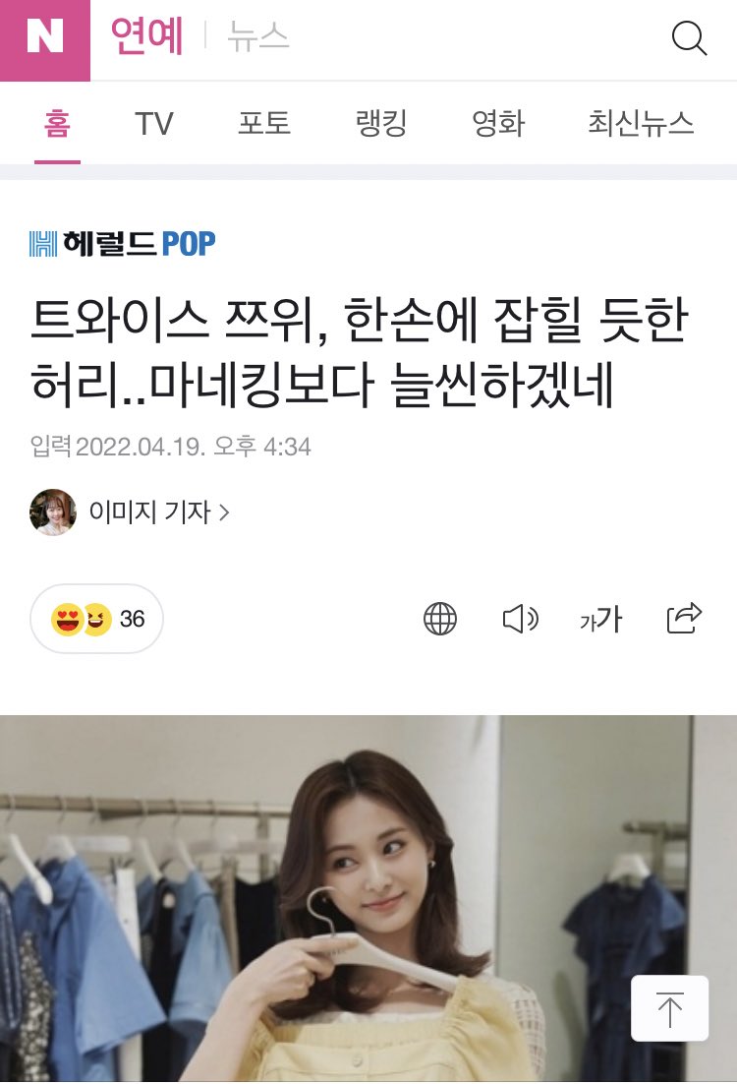The width and height of the screenshot is (737, 1084).
Task: Open the search magnifier icon
Action: [689, 37]
